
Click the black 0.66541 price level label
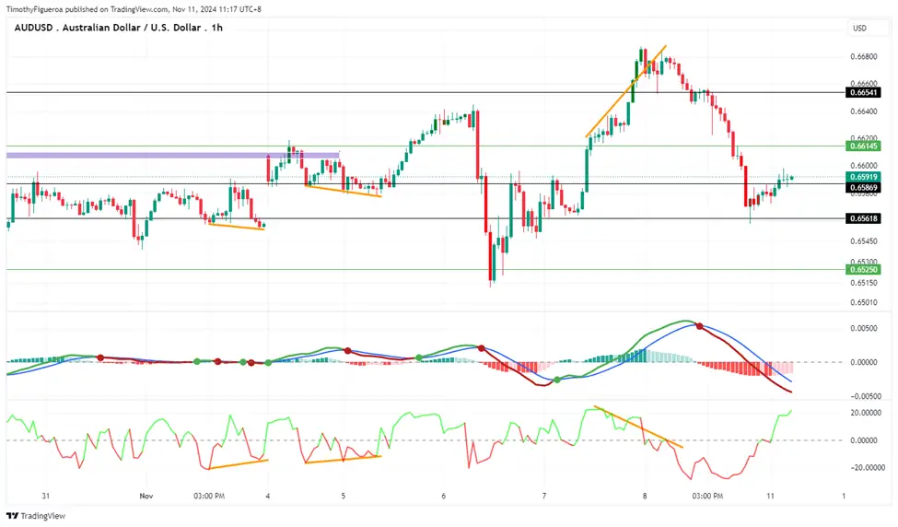pos(863,92)
